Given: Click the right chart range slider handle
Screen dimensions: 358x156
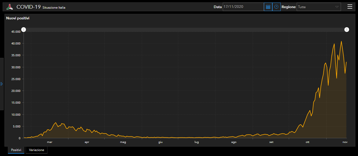Looking at the screenshot, I should tap(346, 30).
